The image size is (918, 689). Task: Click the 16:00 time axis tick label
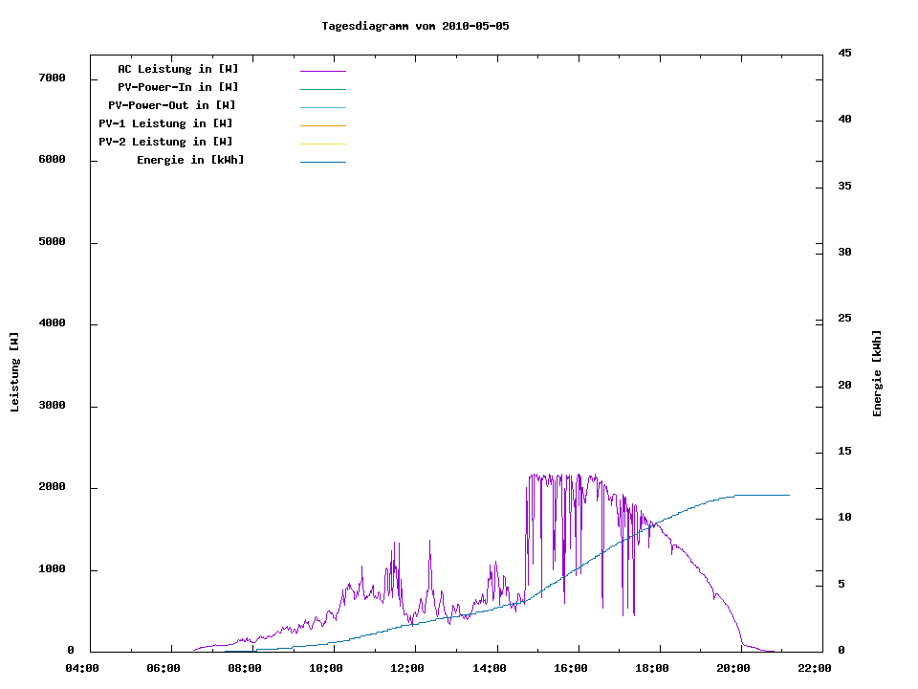pos(571,668)
